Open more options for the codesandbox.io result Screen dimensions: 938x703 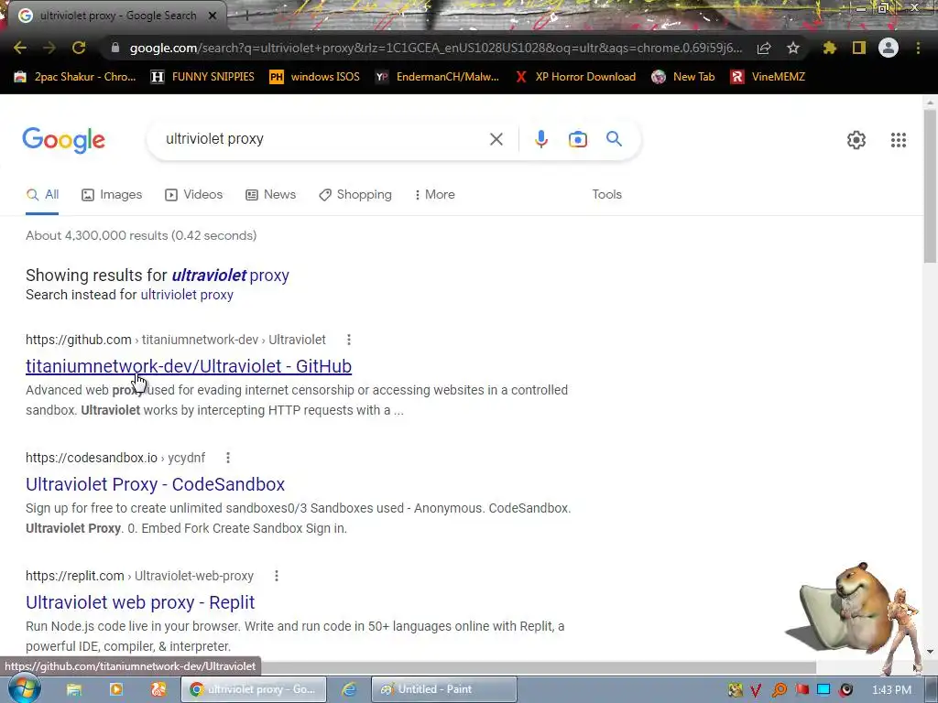228,458
